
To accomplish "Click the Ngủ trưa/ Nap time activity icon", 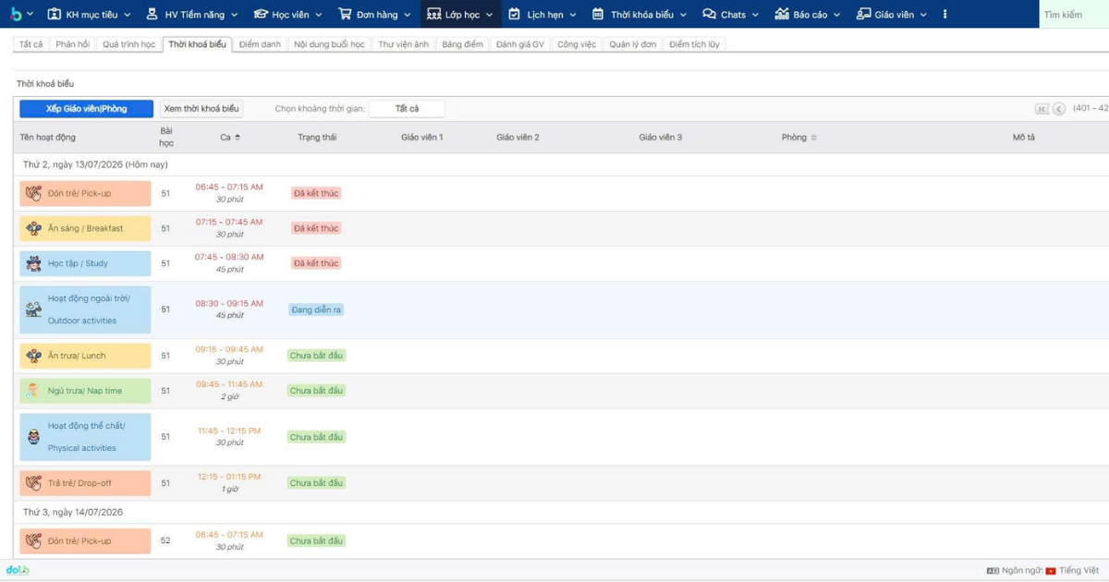I will (33, 391).
